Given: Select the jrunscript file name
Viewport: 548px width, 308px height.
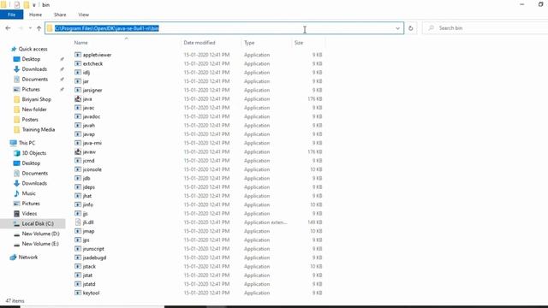Looking at the screenshot, I should pyautogui.click(x=93, y=249).
